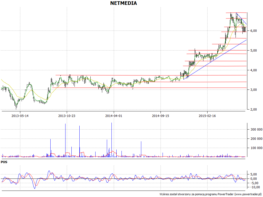The height and width of the screenshot is (197, 263).
Task: Click the 4,00 price axis label
Action: click(253, 70)
